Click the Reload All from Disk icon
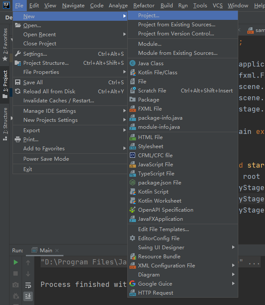Viewport: 265px width, 305px height. [18, 91]
